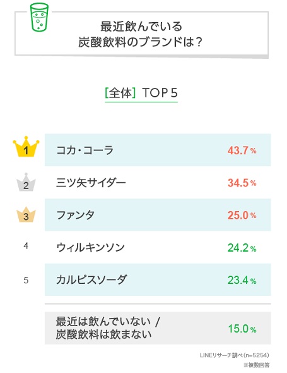Screen dimensions: 287x373
Task: Click the LINEリサーチ調べ source note
Action: (x=234, y=355)
